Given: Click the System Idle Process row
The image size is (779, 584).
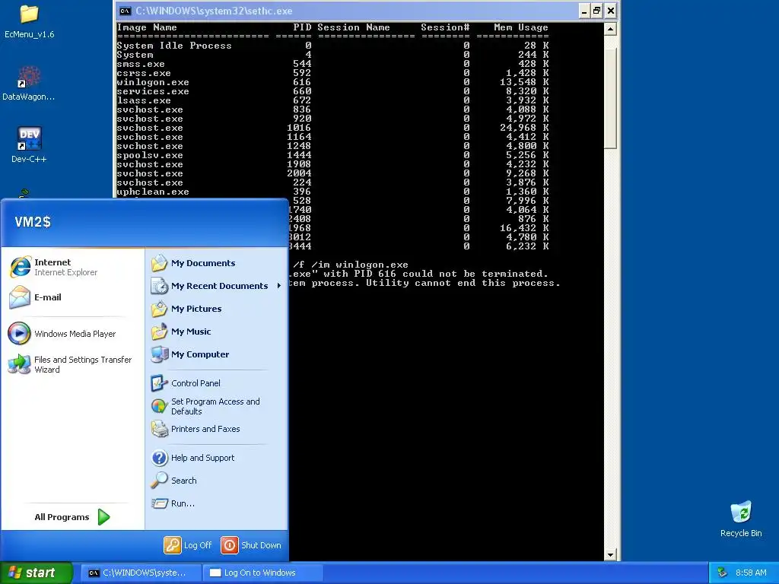Looking at the screenshot, I should pos(333,46).
